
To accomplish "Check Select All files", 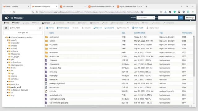I will [109, 28].
